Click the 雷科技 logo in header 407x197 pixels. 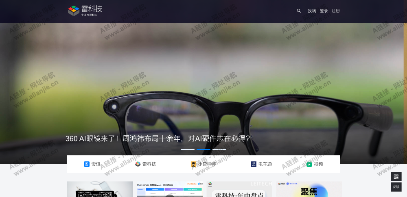(85, 11)
